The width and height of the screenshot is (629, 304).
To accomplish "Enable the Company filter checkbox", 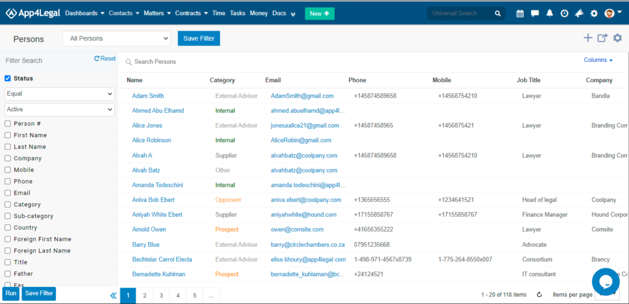I will 7,158.
